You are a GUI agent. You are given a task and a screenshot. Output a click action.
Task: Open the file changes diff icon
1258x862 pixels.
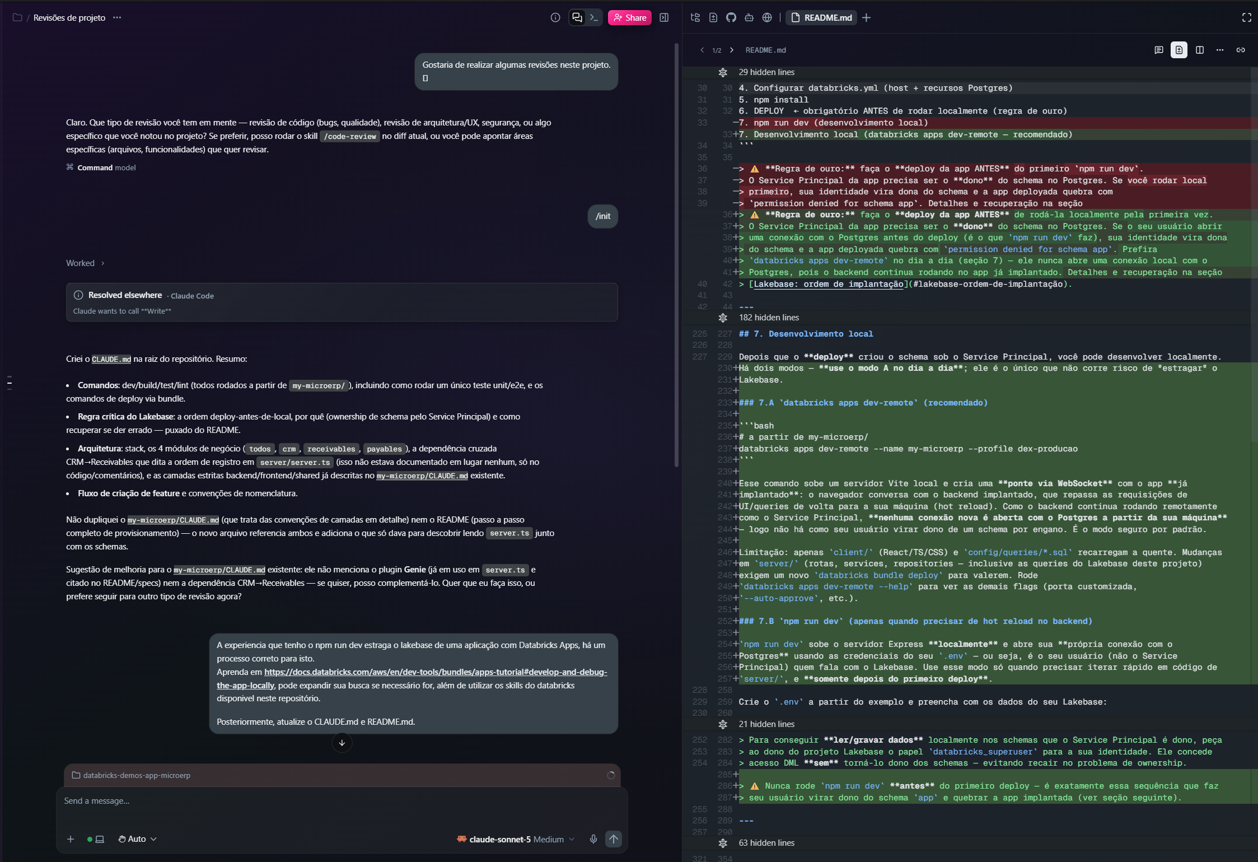point(713,17)
